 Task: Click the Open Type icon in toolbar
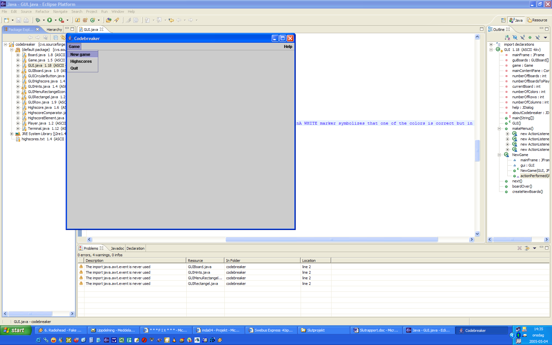click(108, 20)
